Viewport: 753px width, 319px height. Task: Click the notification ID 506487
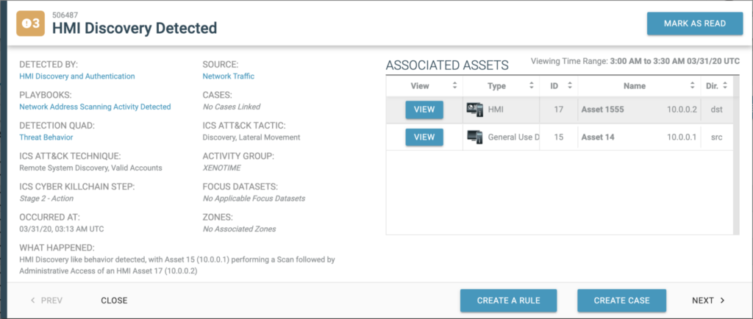point(65,15)
